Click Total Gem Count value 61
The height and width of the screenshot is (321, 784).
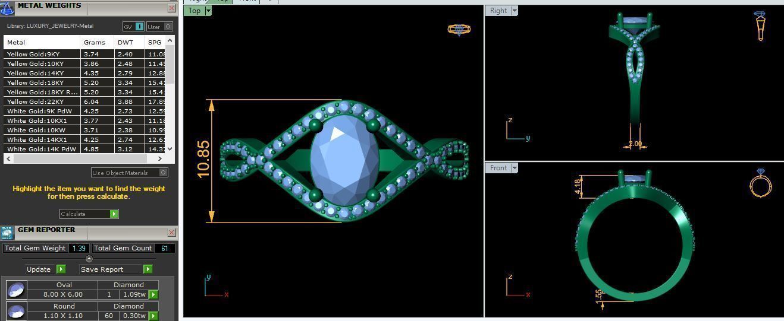click(x=164, y=248)
